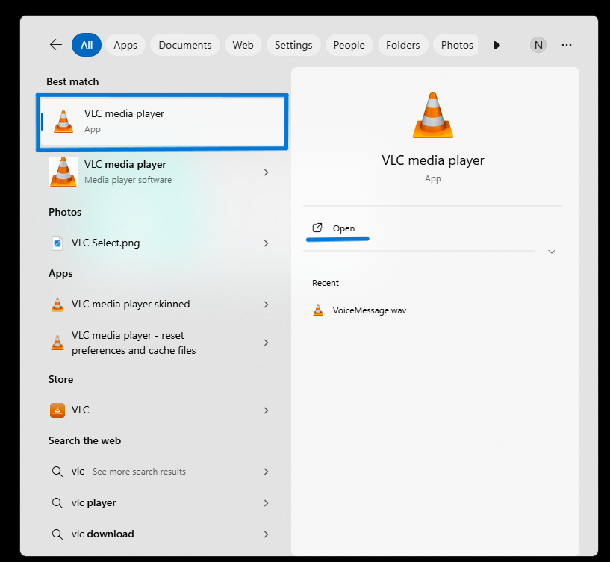Click the open-external icon beside Open
610x562 pixels.
(317, 228)
